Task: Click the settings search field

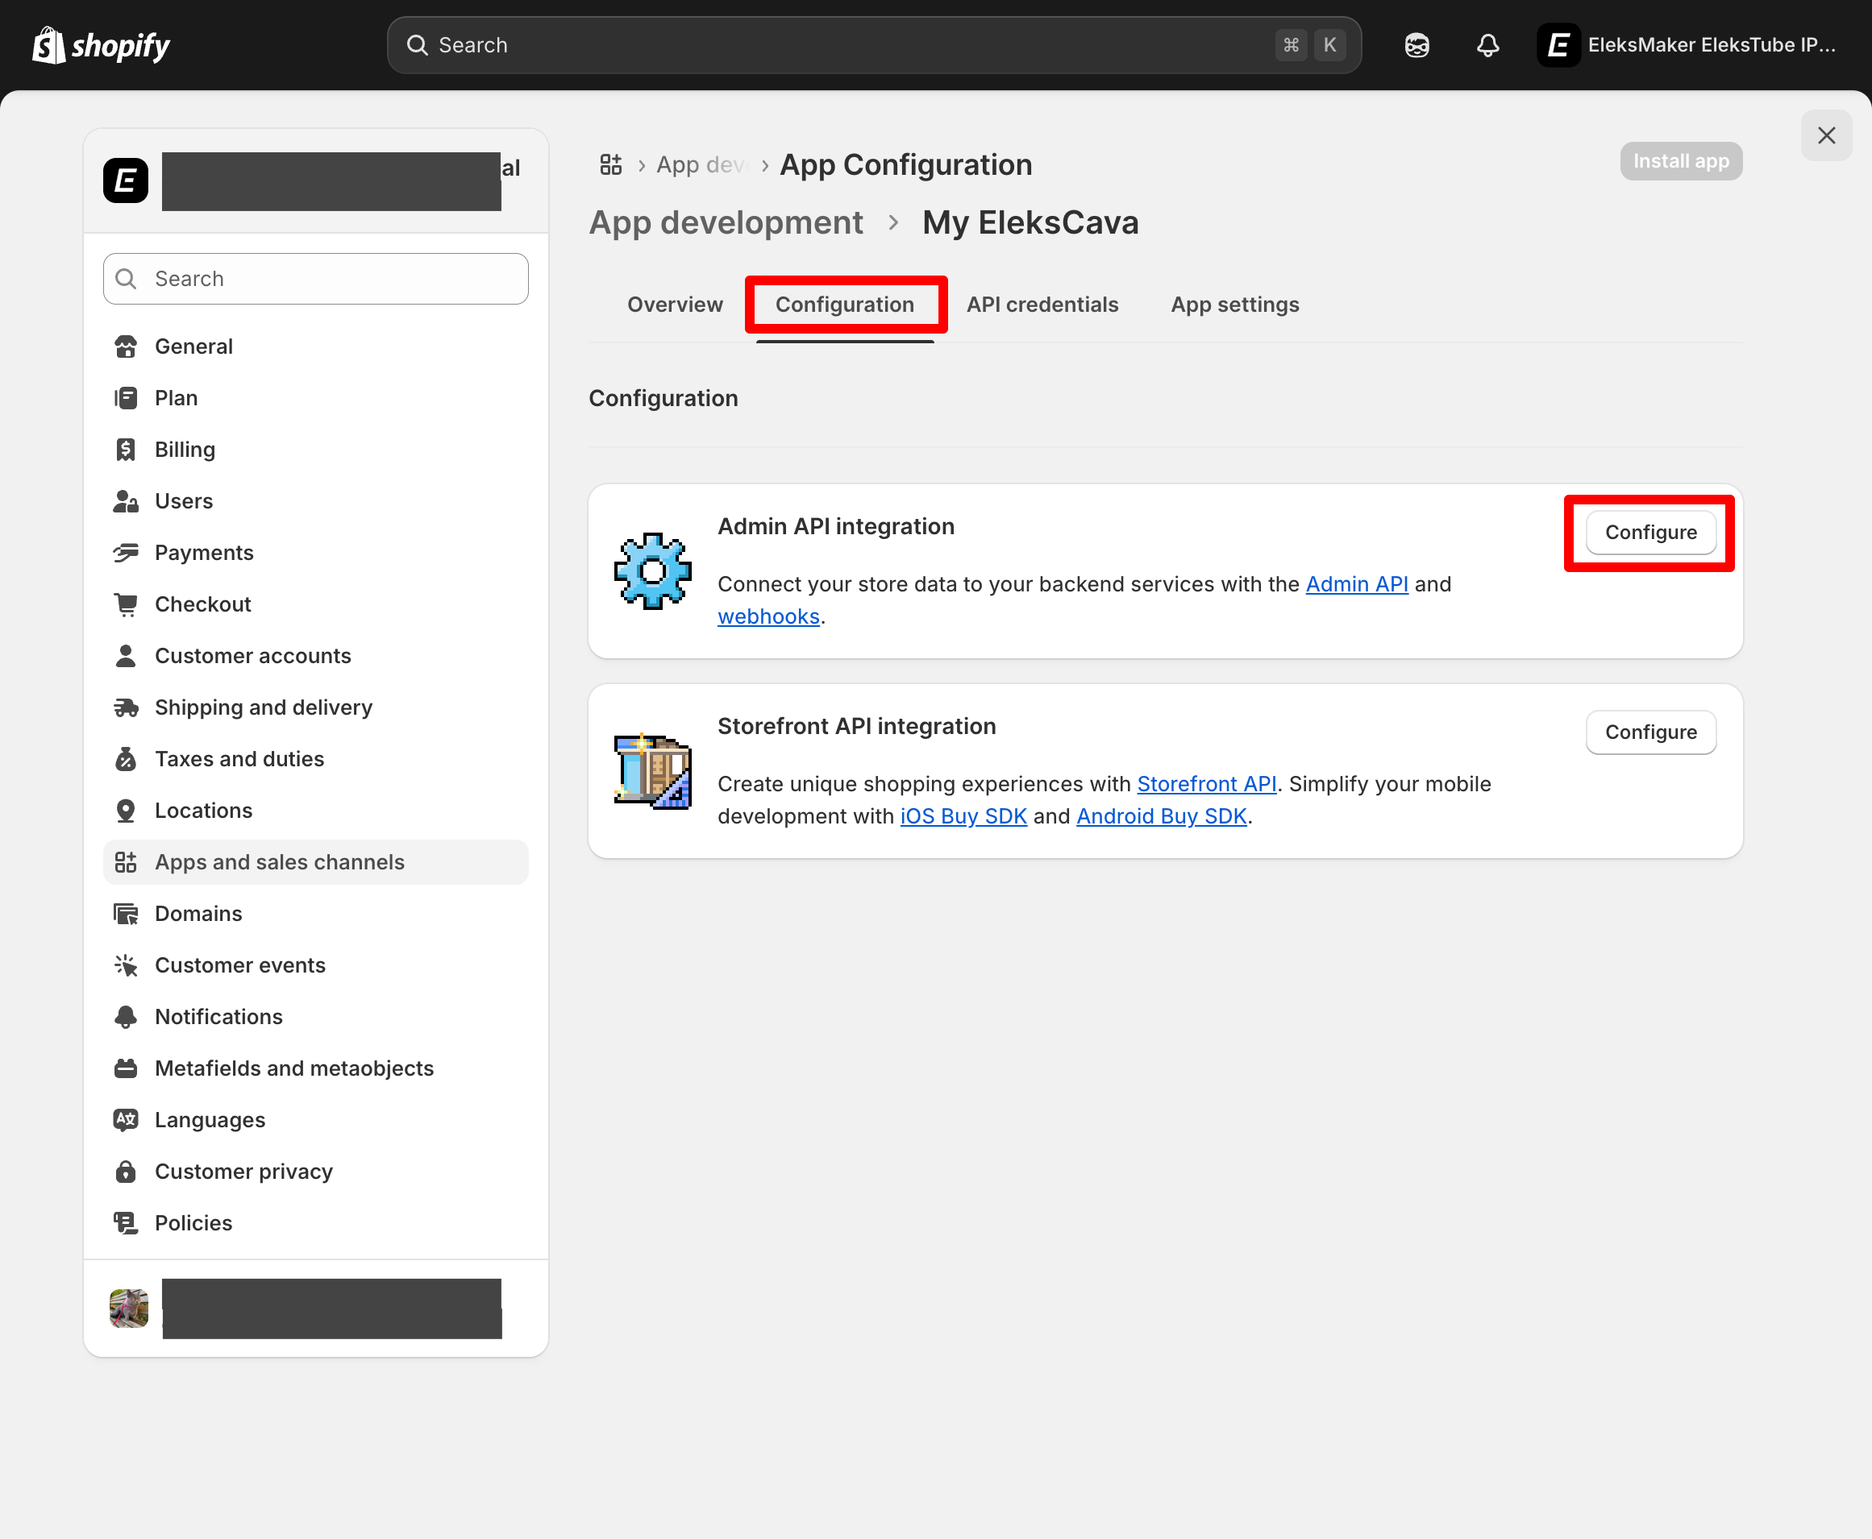Action: pos(314,278)
